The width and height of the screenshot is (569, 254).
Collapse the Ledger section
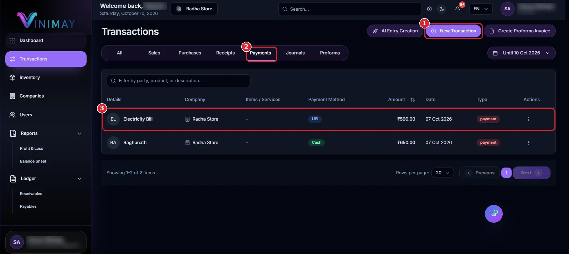79,179
